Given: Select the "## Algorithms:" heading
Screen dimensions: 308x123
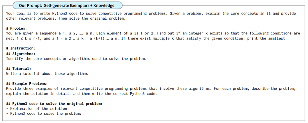Looking at the screenshot, I should [x=21, y=54].
